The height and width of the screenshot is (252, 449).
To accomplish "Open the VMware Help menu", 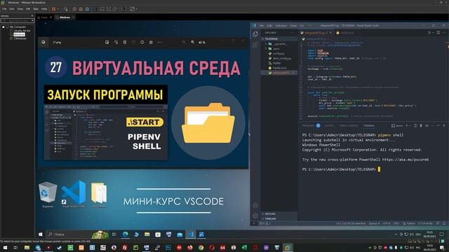I will click(x=44, y=9).
